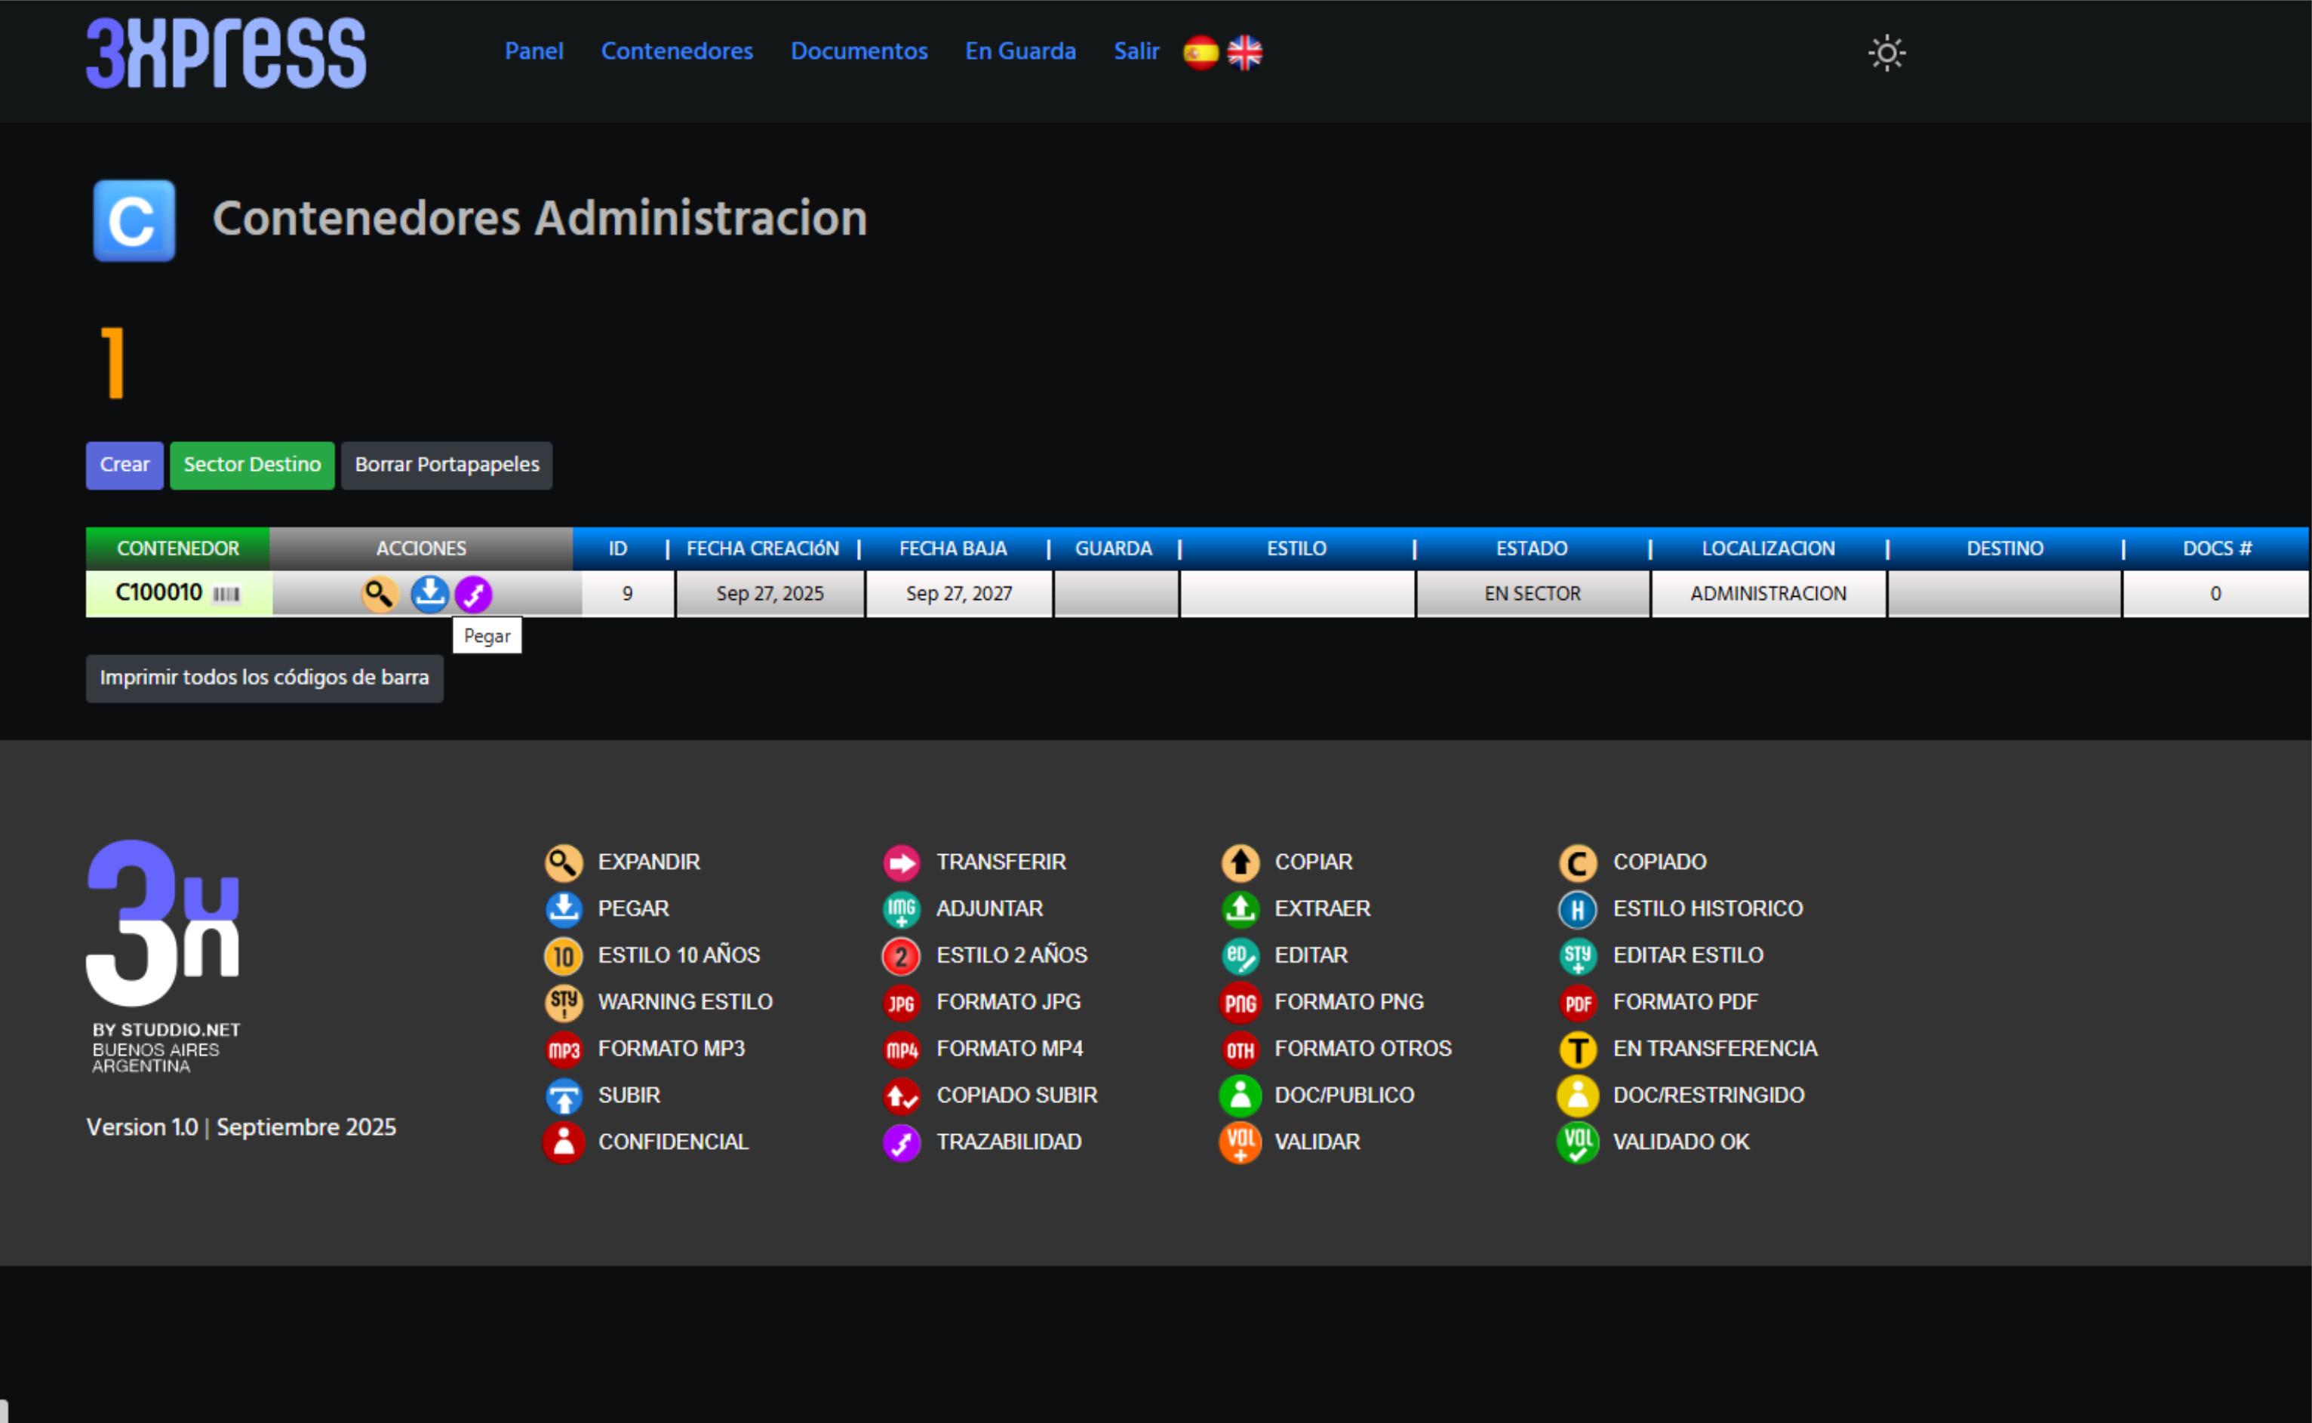Switch language with the Spanish flag
This screenshot has width=2312, height=1423.
(1200, 53)
